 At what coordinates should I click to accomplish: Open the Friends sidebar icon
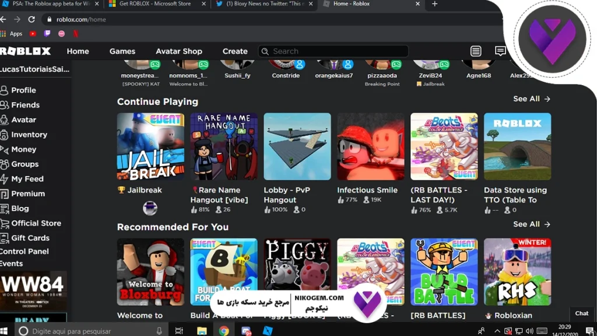point(4,105)
